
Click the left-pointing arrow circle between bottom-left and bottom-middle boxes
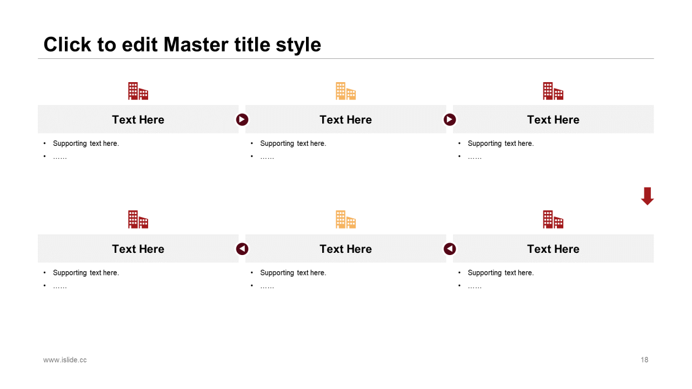[242, 249]
